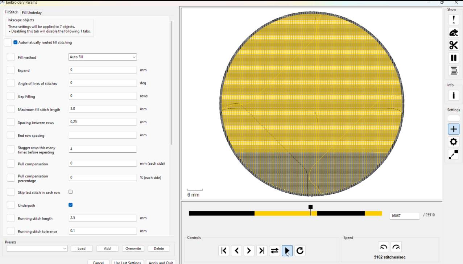Switch to the Fill Underlay tab
Screen dimensions: 463x264
click(32, 13)
